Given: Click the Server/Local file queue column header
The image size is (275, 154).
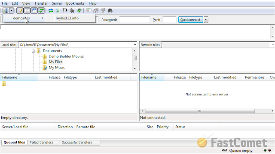Looking at the screenshot, I should coord(28,127).
